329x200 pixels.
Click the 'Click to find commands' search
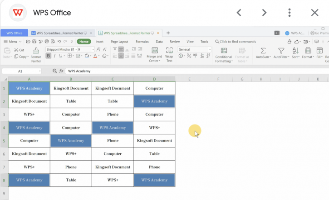236,41
